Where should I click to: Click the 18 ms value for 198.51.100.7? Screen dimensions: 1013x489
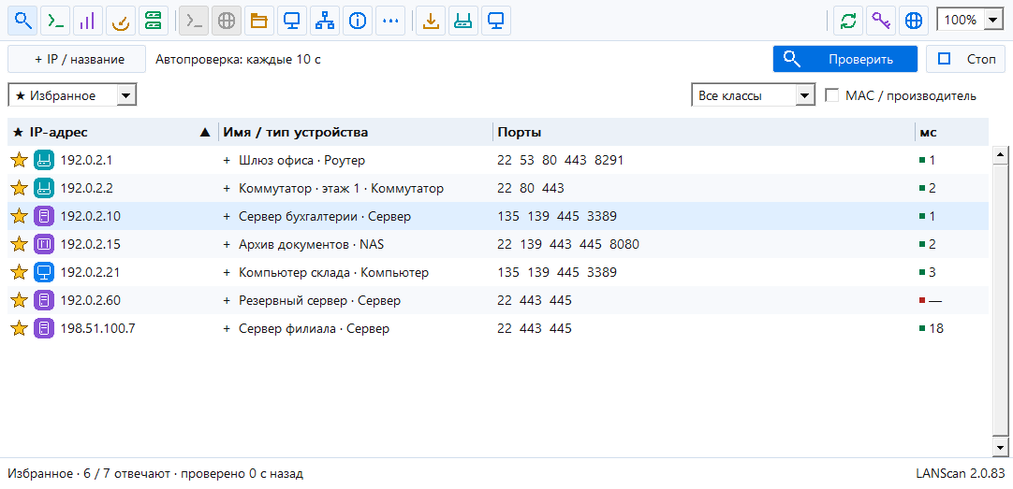point(936,328)
